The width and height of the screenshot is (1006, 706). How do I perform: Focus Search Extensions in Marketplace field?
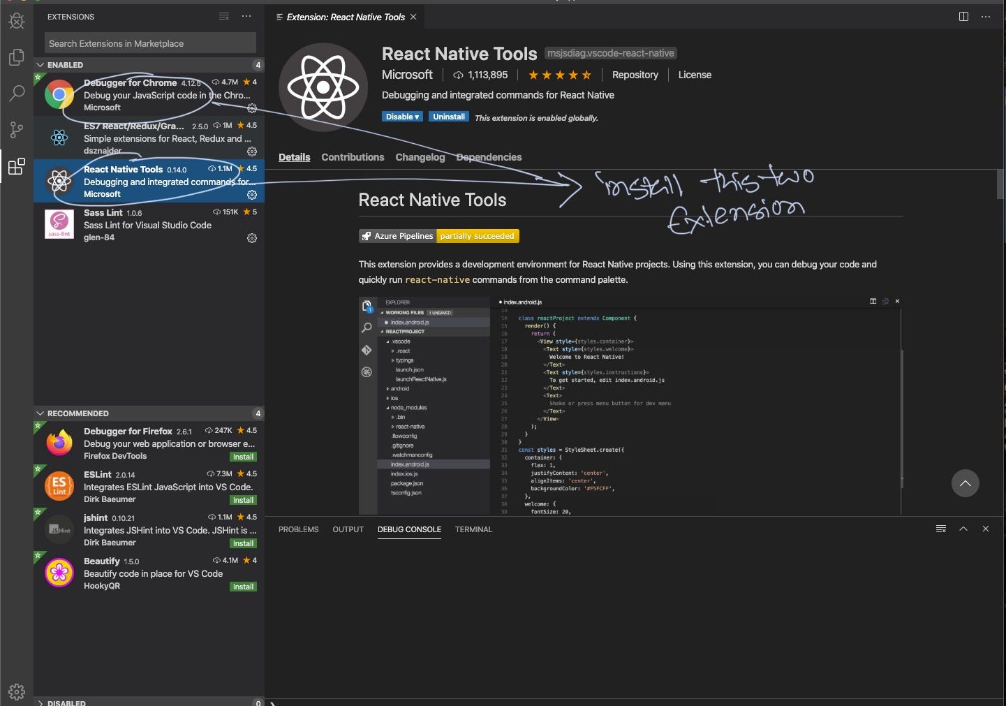150,43
